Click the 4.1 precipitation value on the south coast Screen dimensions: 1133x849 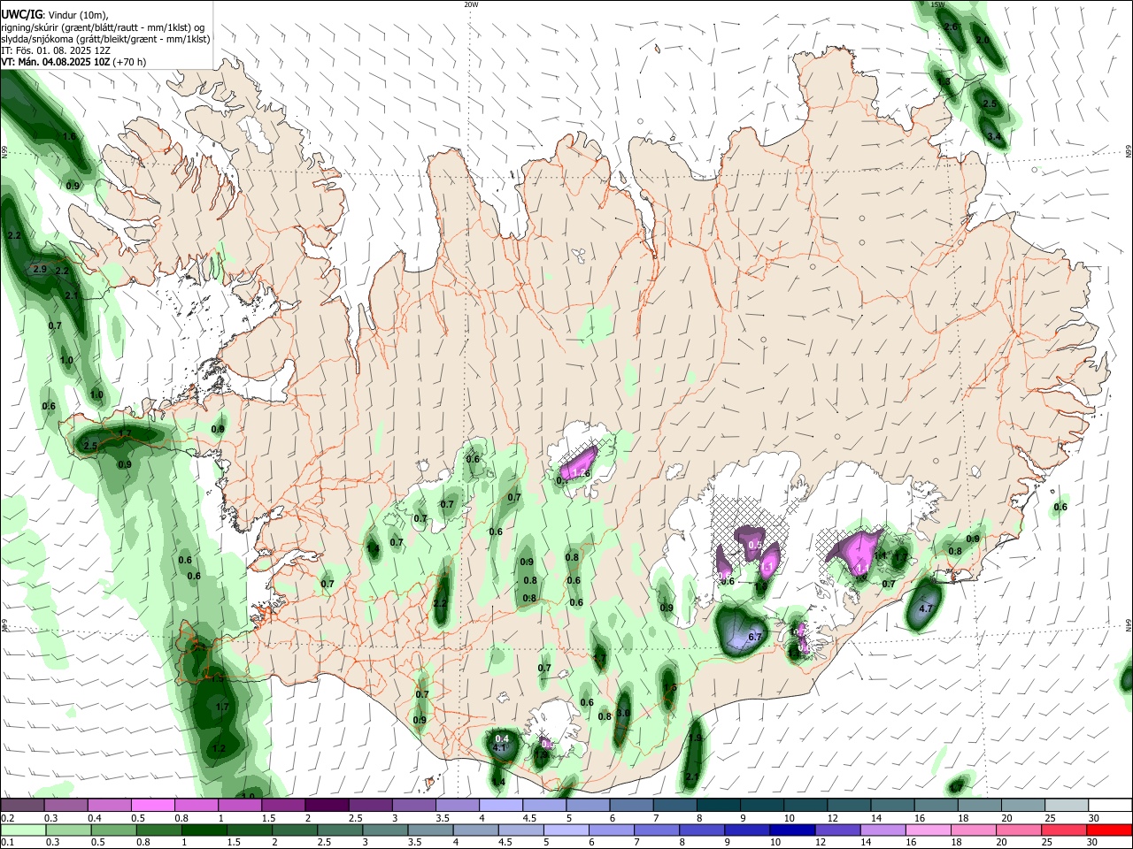point(498,748)
